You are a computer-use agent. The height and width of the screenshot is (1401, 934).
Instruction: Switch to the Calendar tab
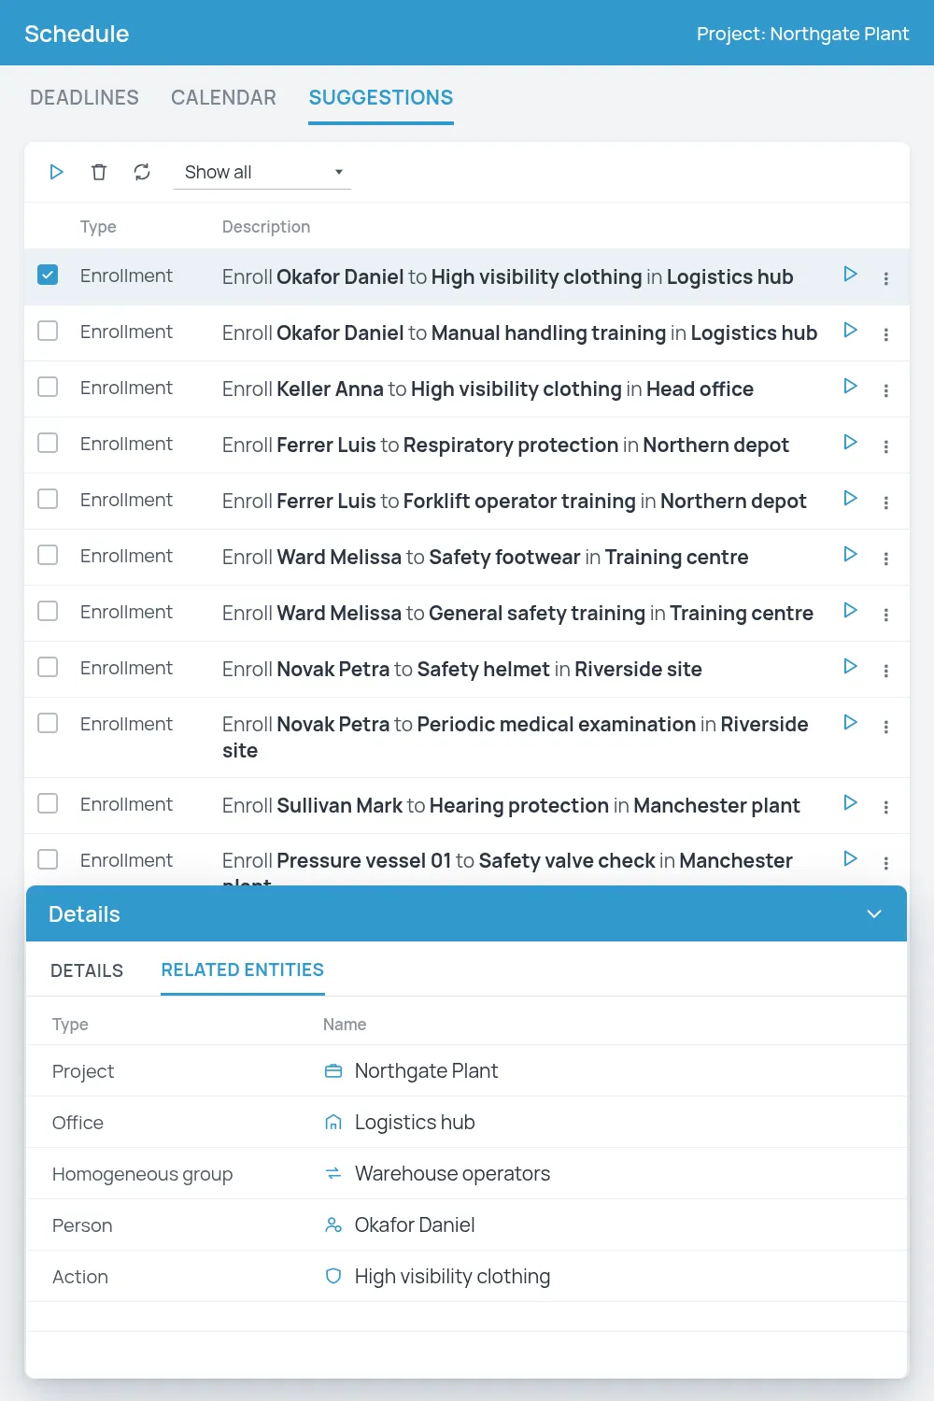tap(224, 97)
